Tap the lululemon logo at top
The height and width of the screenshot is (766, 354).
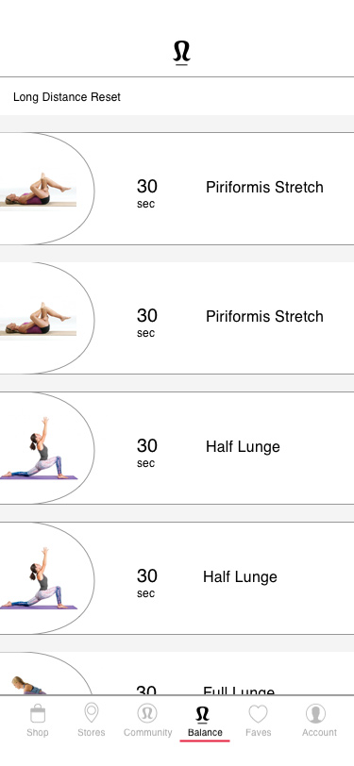(181, 53)
